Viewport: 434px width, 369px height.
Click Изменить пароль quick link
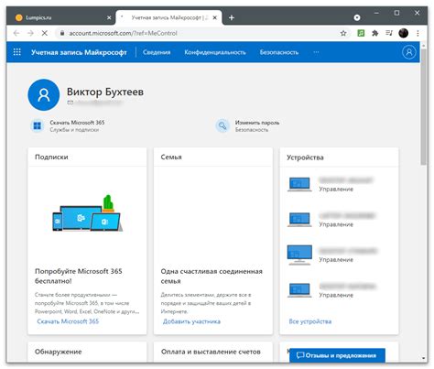click(x=257, y=123)
